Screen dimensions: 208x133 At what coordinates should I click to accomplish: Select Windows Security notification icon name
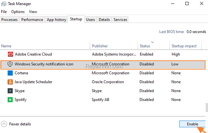(x=44, y=64)
